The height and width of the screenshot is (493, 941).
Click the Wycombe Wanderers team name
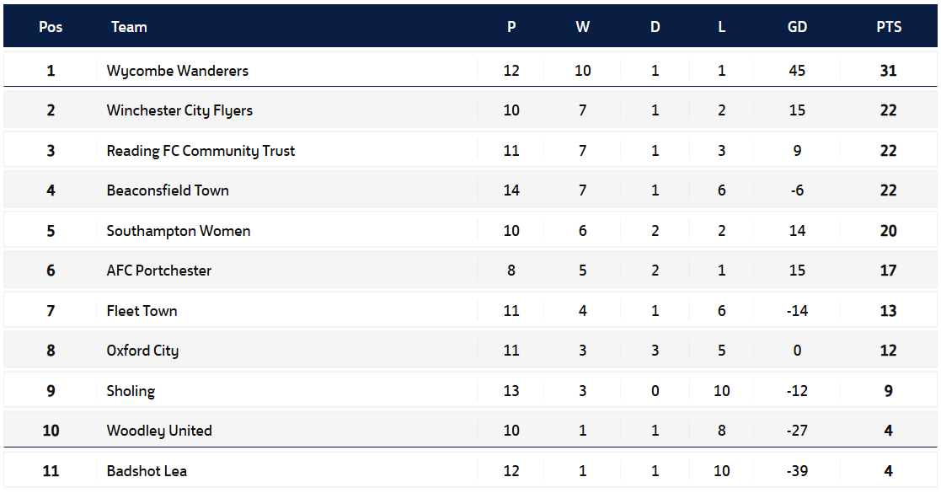(177, 71)
